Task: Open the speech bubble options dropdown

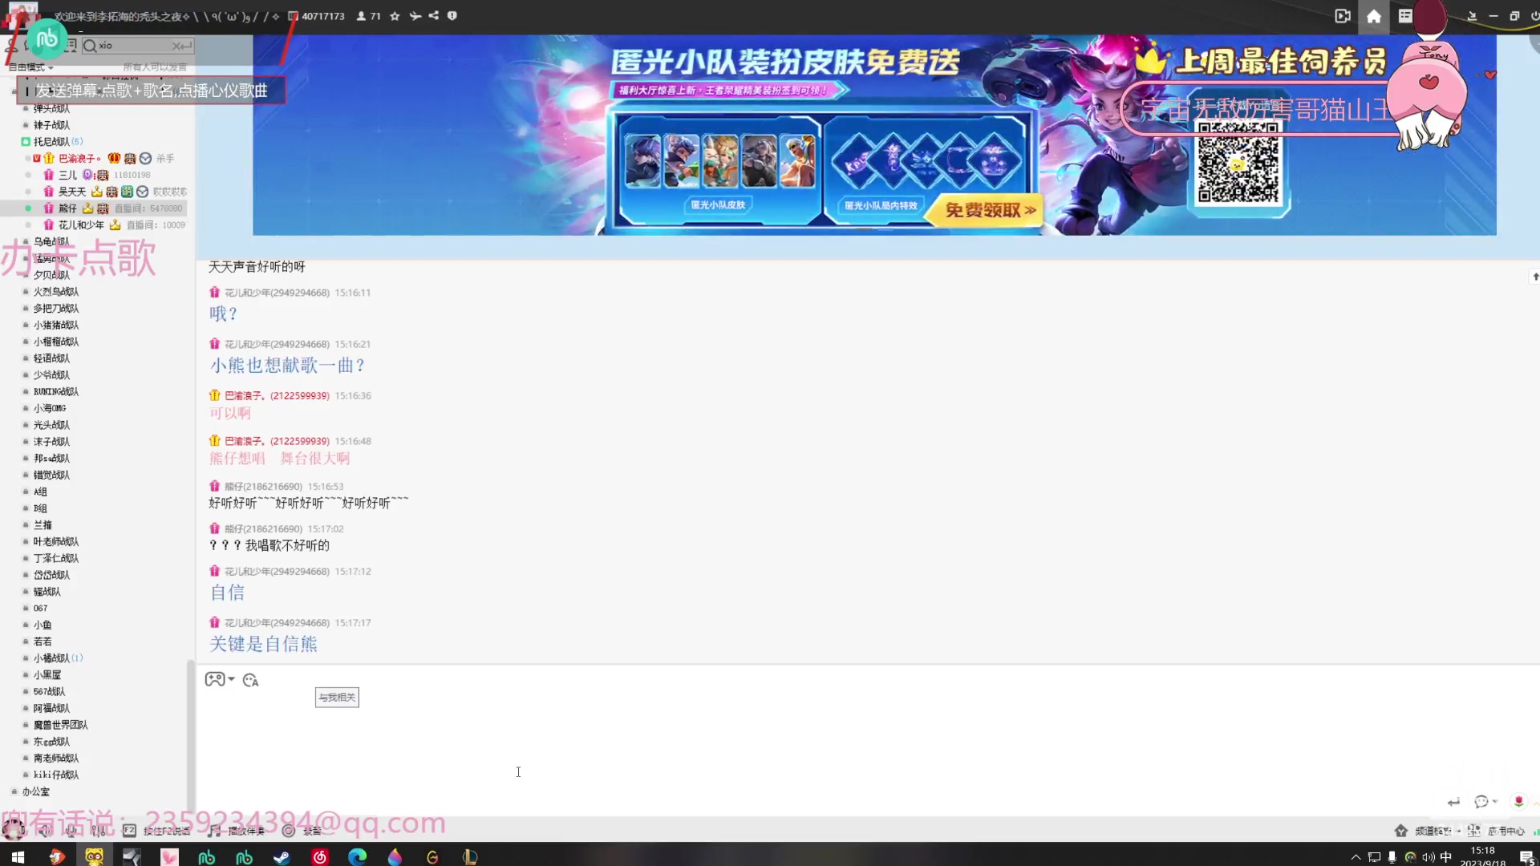Action: pos(1485,802)
